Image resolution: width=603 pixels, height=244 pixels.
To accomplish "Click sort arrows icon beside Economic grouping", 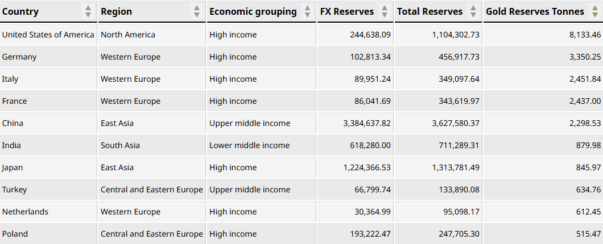I will coord(307,11).
